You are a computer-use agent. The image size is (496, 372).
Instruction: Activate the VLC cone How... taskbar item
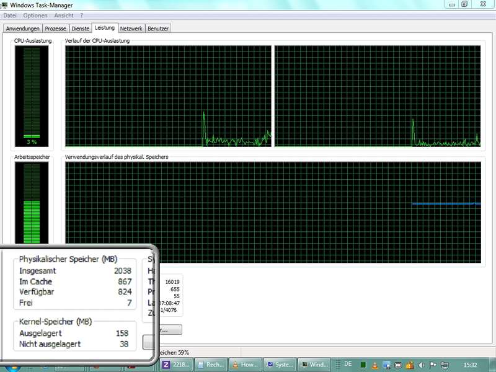click(x=246, y=365)
